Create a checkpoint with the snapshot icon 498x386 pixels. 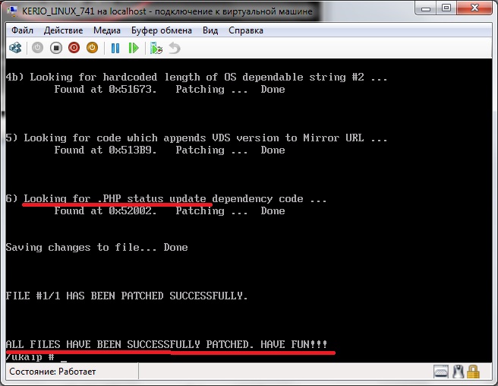click(x=156, y=48)
